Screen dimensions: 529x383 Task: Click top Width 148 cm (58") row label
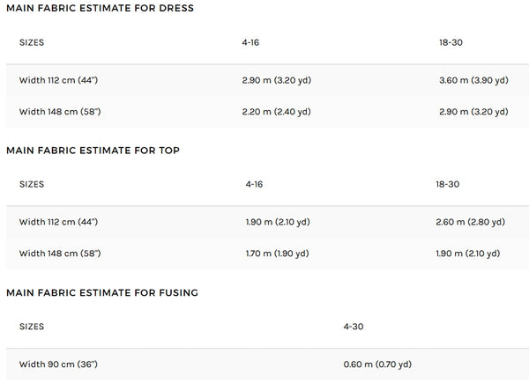[x=60, y=254]
